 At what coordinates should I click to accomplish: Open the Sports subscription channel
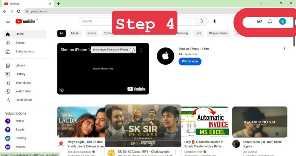tap(25, 130)
